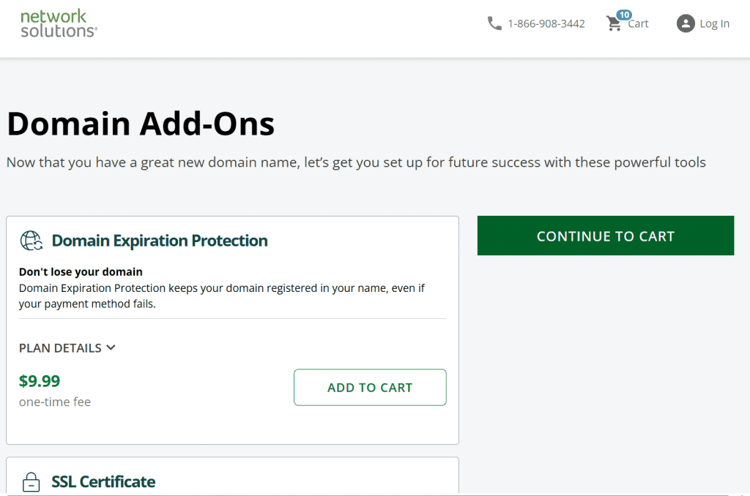
Task: Click the 'one-time fee' label
Action: click(55, 402)
